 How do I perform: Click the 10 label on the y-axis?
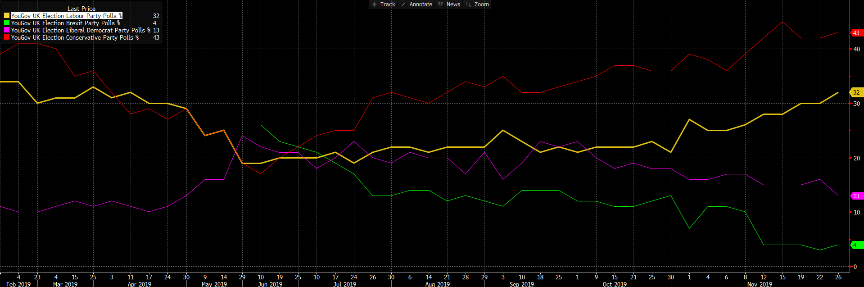pos(857,212)
